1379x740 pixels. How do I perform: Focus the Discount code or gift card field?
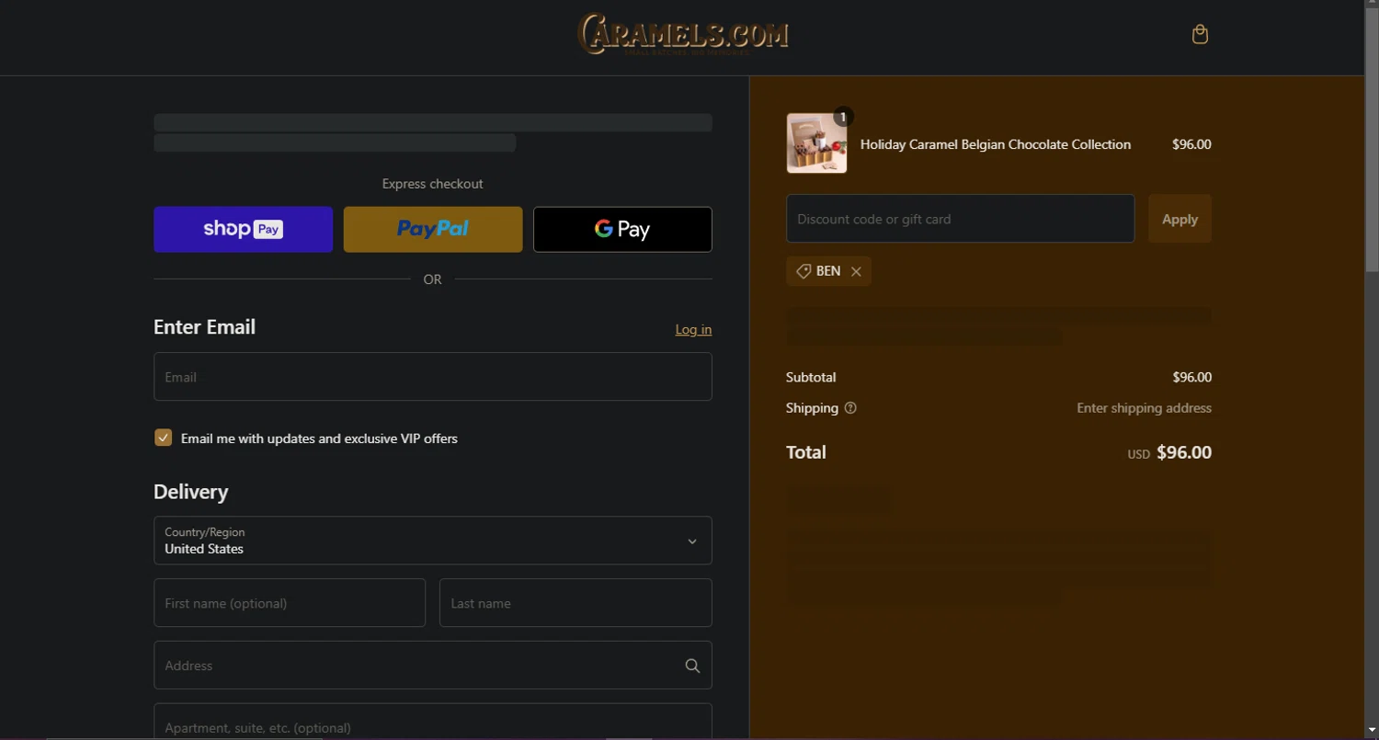tap(960, 219)
